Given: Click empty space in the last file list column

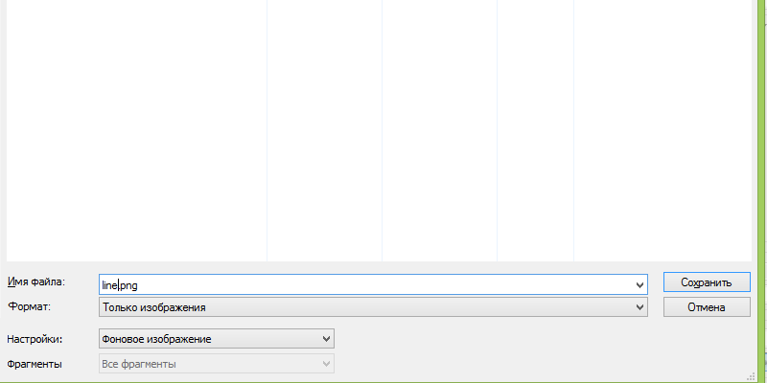Looking at the screenshot, I should tap(662, 124).
